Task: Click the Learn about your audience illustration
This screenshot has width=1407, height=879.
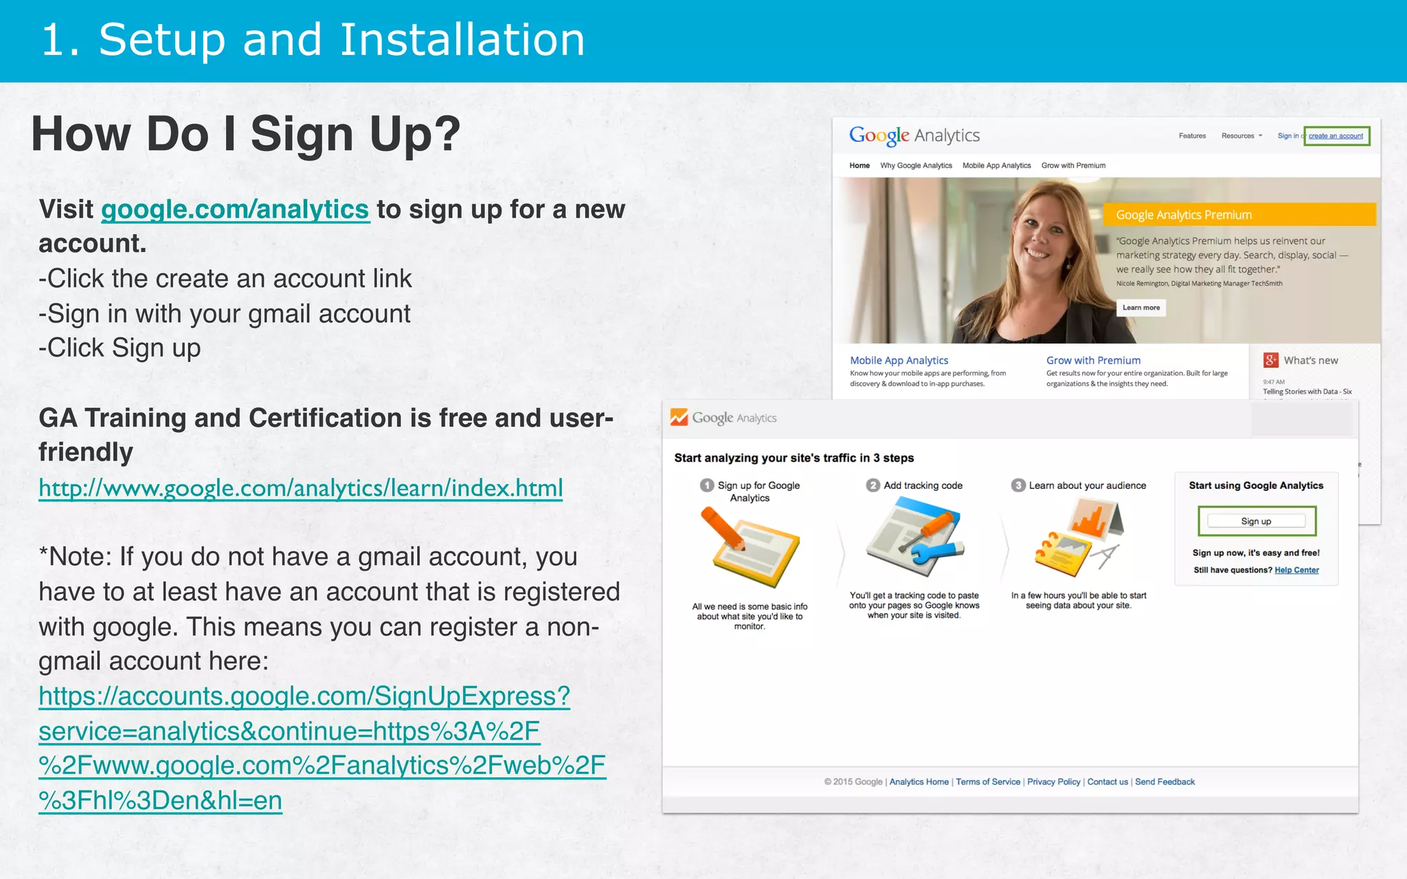Action: pos(1079,536)
